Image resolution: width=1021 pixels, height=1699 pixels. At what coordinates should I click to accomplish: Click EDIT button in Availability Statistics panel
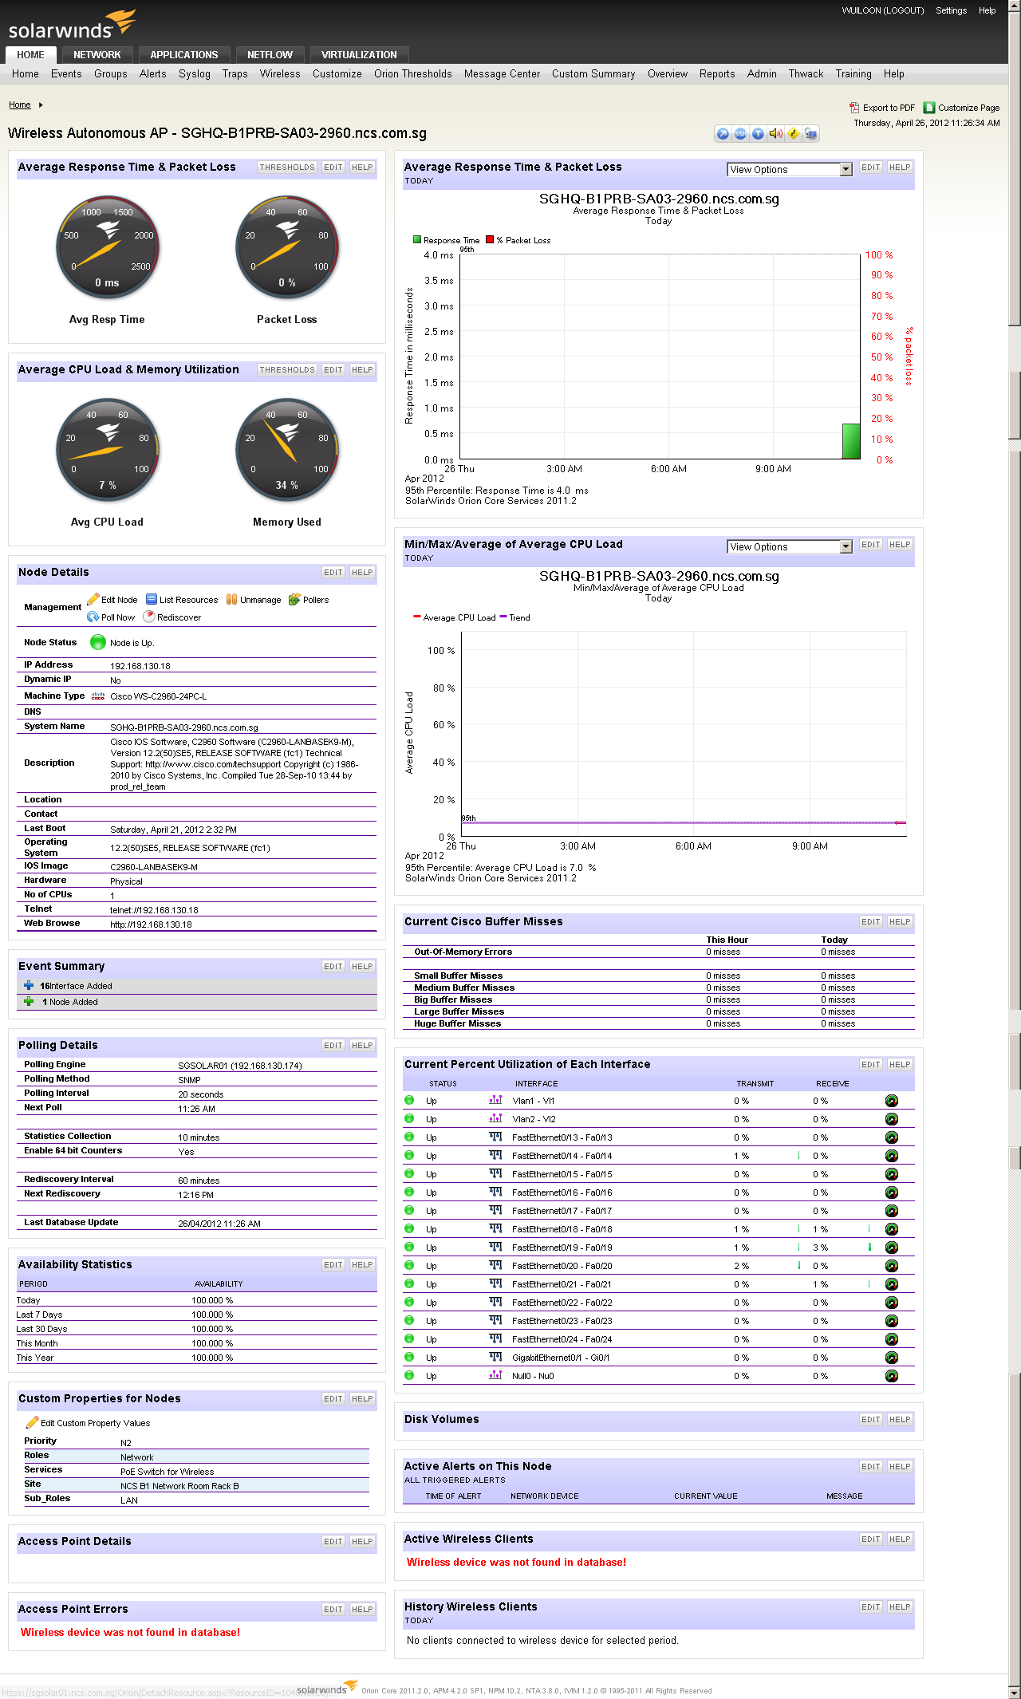click(333, 1265)
